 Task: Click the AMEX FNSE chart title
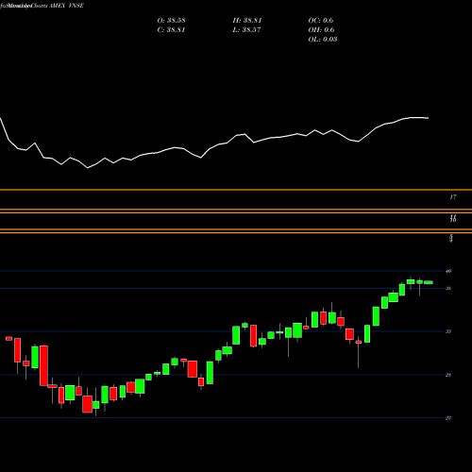pos(66,6)
